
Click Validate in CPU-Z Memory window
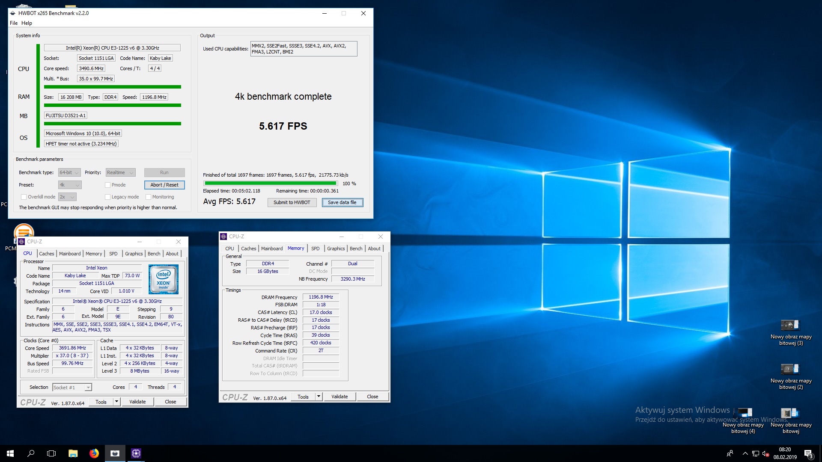pos(340,397)
